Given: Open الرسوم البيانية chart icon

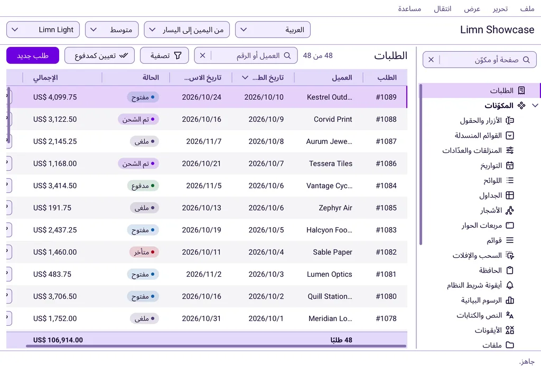Looking at the screenshot, I should 510,300.
